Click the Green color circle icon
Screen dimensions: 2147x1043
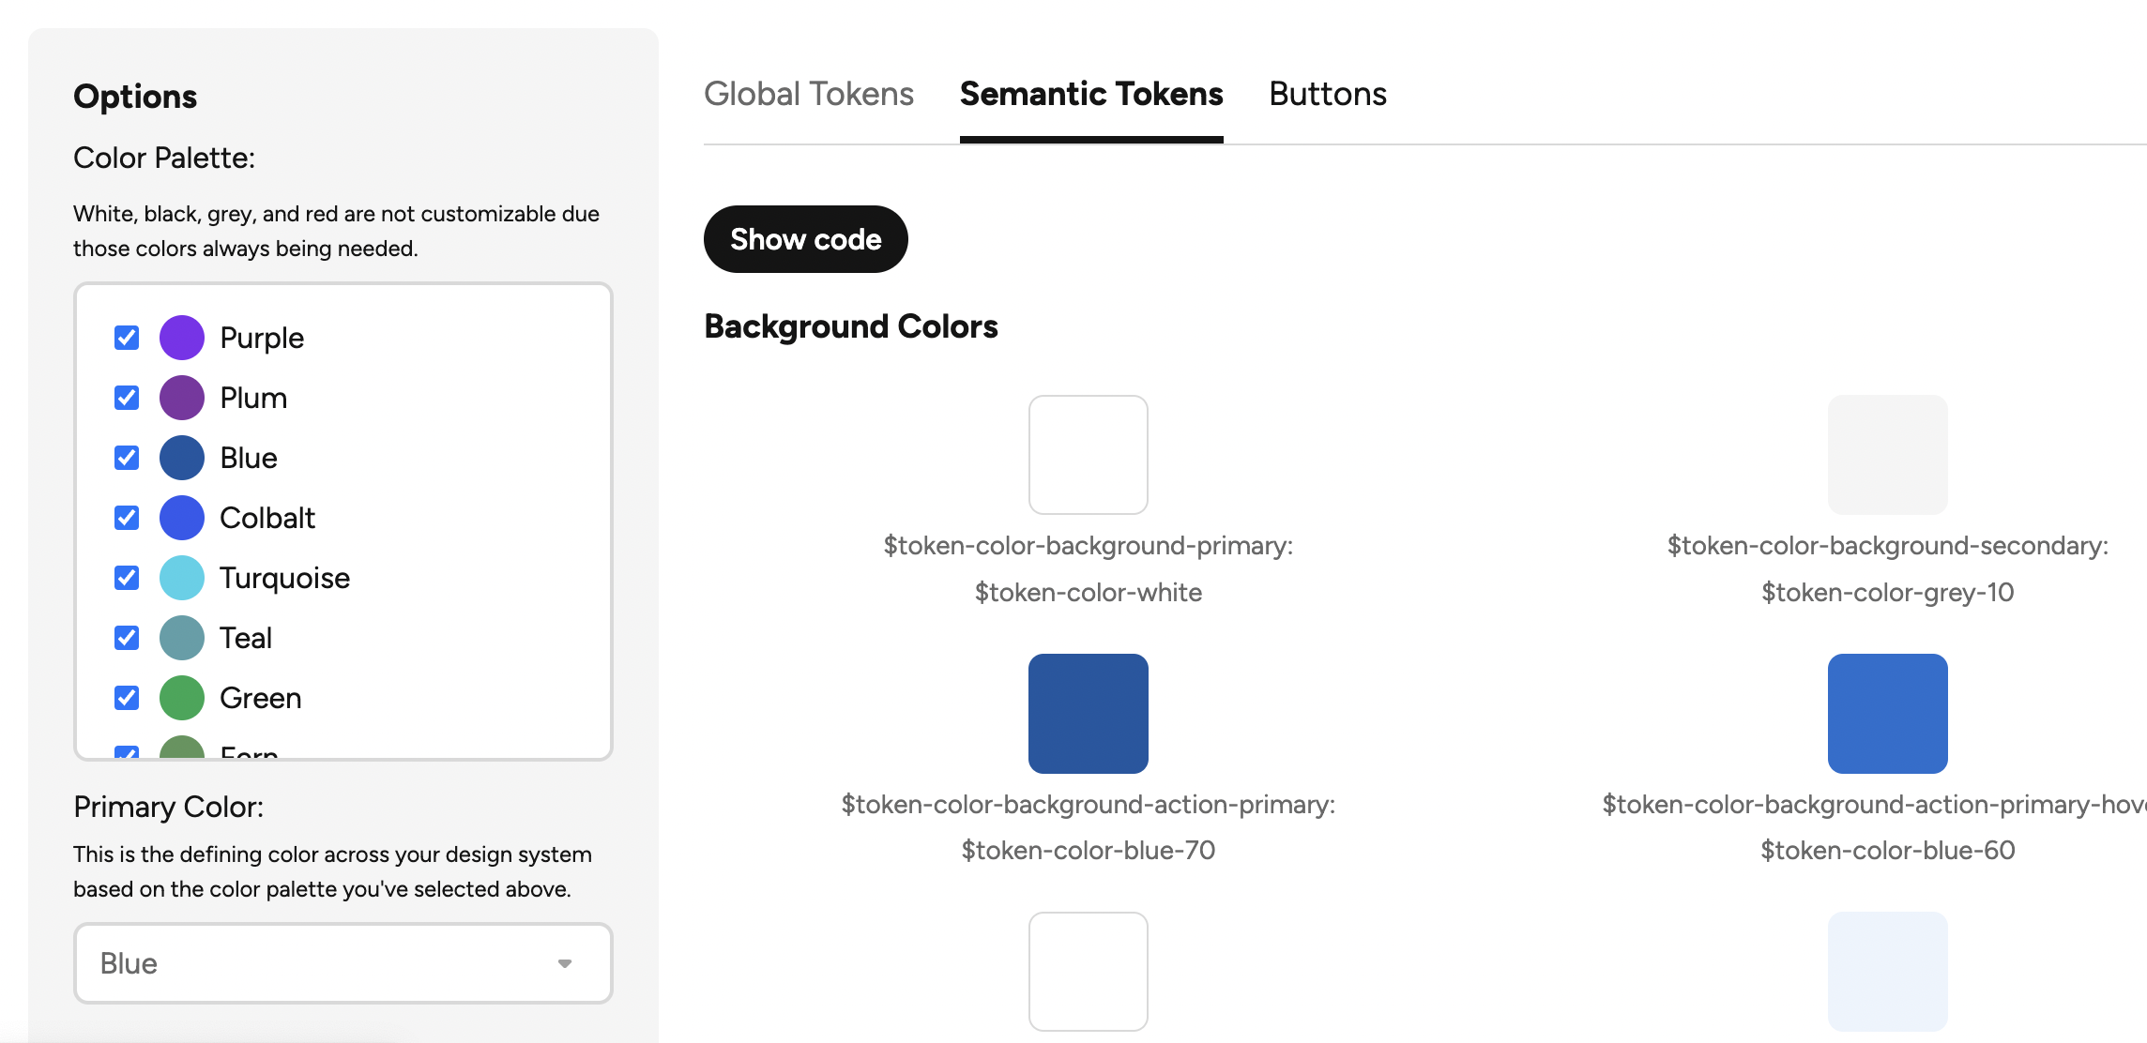pyautogui.click(x=182, y=698)
